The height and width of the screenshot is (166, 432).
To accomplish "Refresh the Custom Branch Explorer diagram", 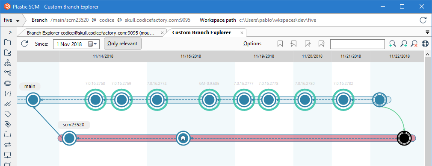I will pos(25,44).
